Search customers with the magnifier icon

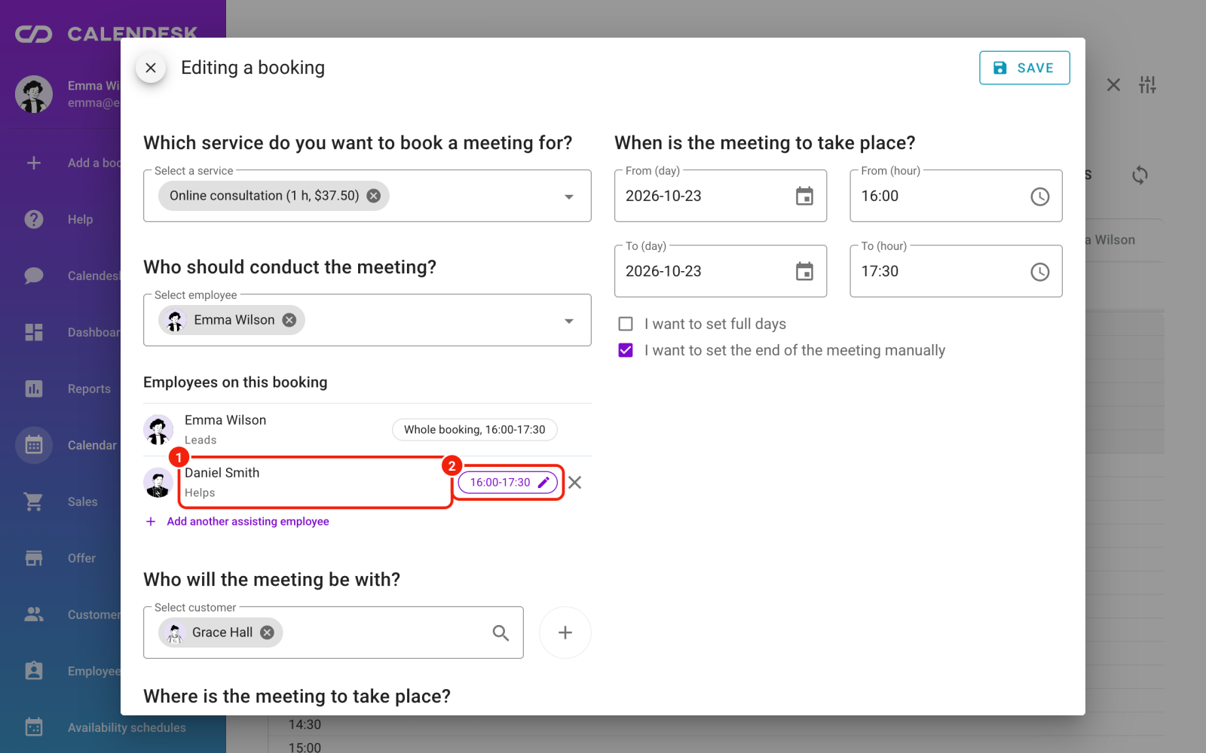(500, 633)
